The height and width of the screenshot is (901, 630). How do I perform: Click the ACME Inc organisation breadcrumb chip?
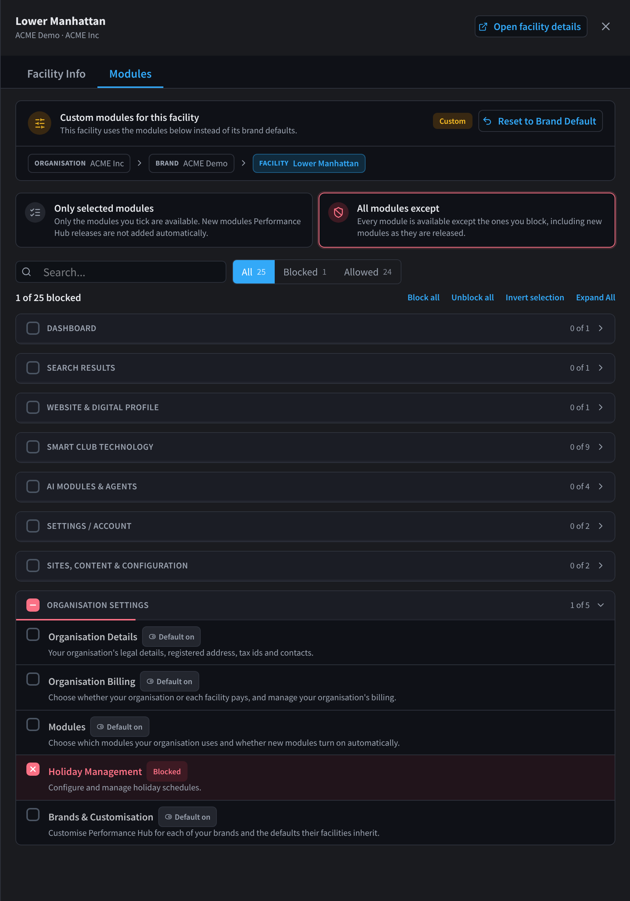pyautogui.click(x=79, y=163)
